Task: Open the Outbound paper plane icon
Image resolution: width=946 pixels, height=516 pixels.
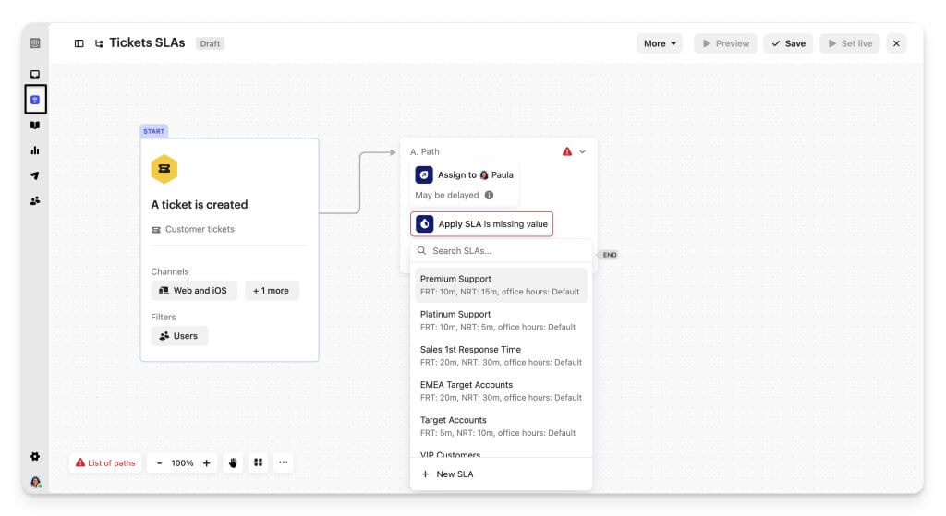Action: [x=35, y=175]
